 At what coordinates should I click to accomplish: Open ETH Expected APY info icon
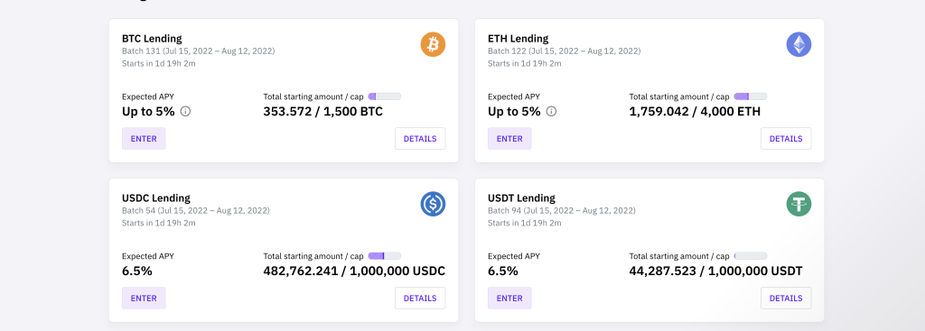(551, 111)
